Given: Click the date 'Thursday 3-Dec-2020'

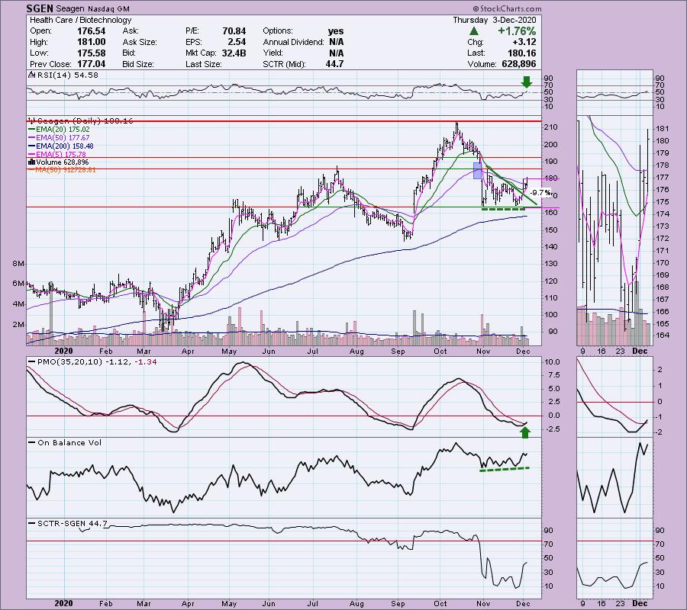Looking at the screenshot, I should click(494, 20).
